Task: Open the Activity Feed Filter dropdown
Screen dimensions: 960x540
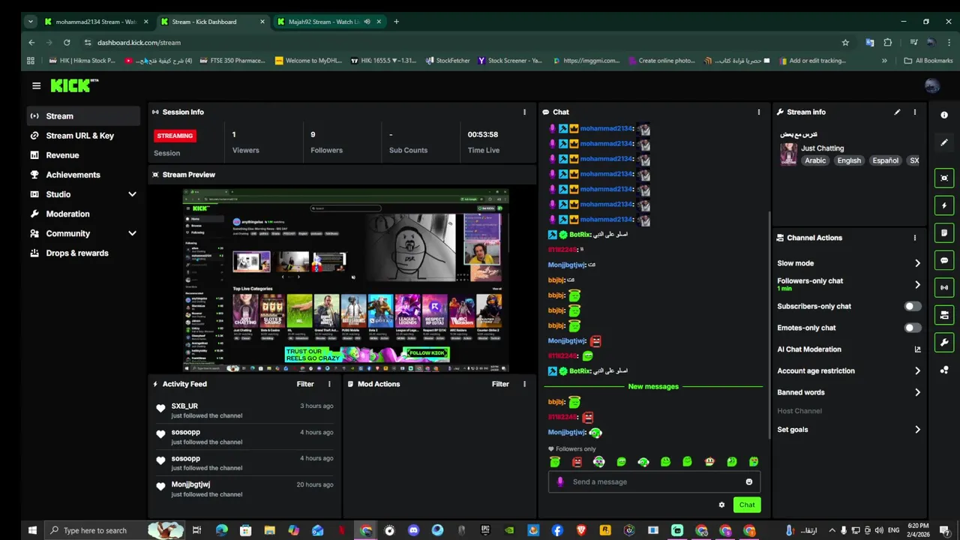Action: point(305,384)
